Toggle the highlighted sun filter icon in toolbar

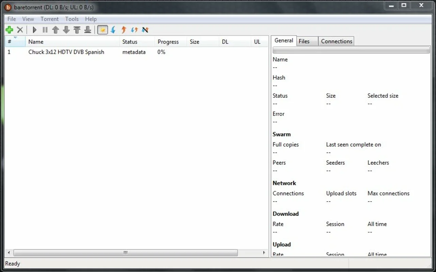coord(102,30)
